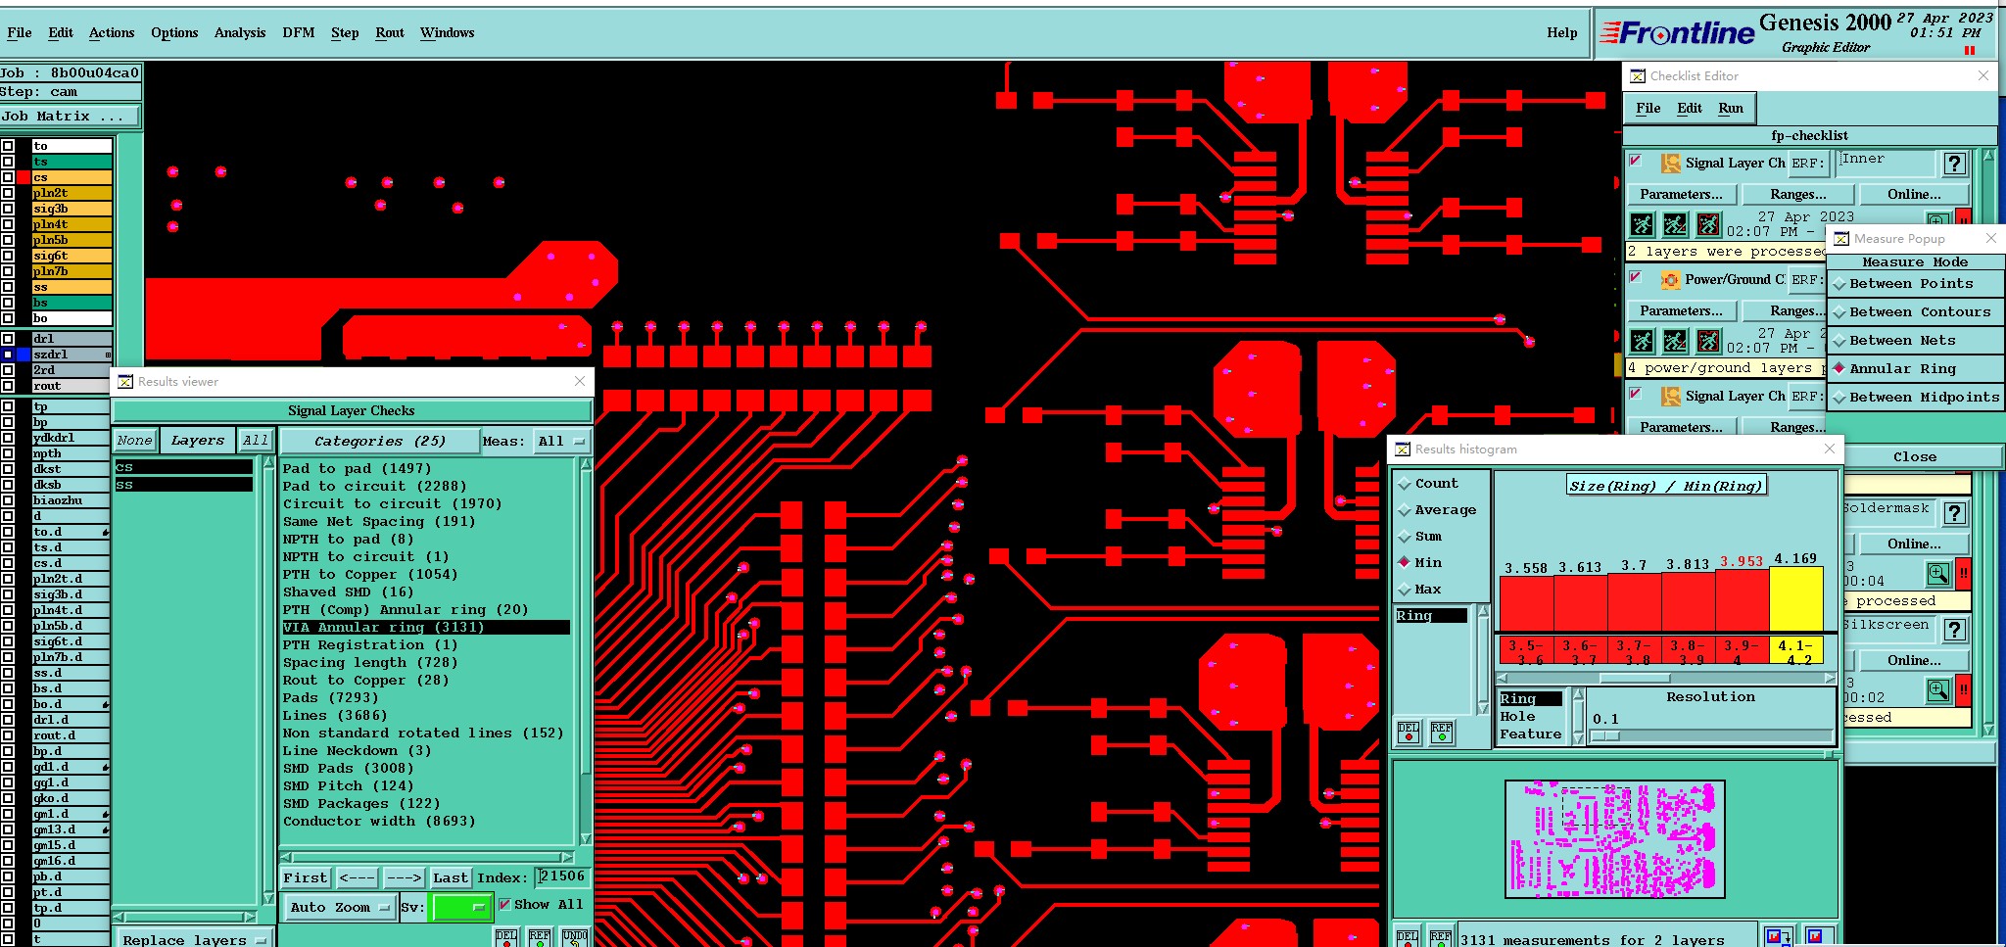This screenshot has height=947, width=2006.
Task: Open the Actions menu
Action: 112,32
